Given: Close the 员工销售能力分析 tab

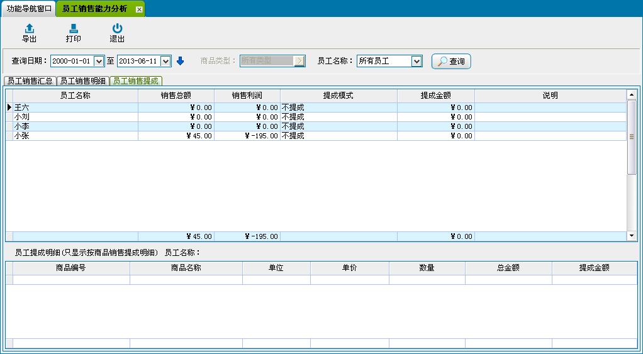Looking at the screenshot, I should click(x=139, y=9).
